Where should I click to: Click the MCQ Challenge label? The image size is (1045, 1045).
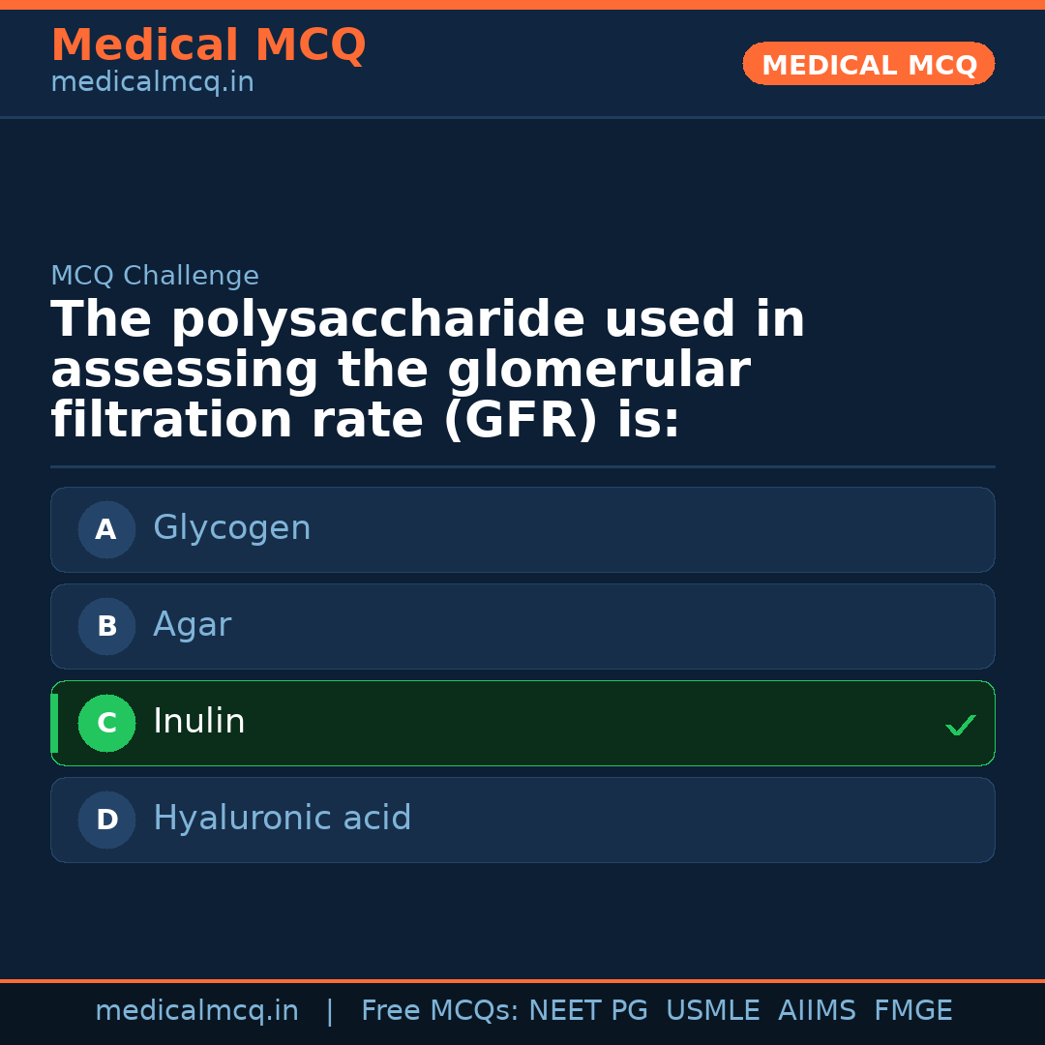click(x=155, y=276)
